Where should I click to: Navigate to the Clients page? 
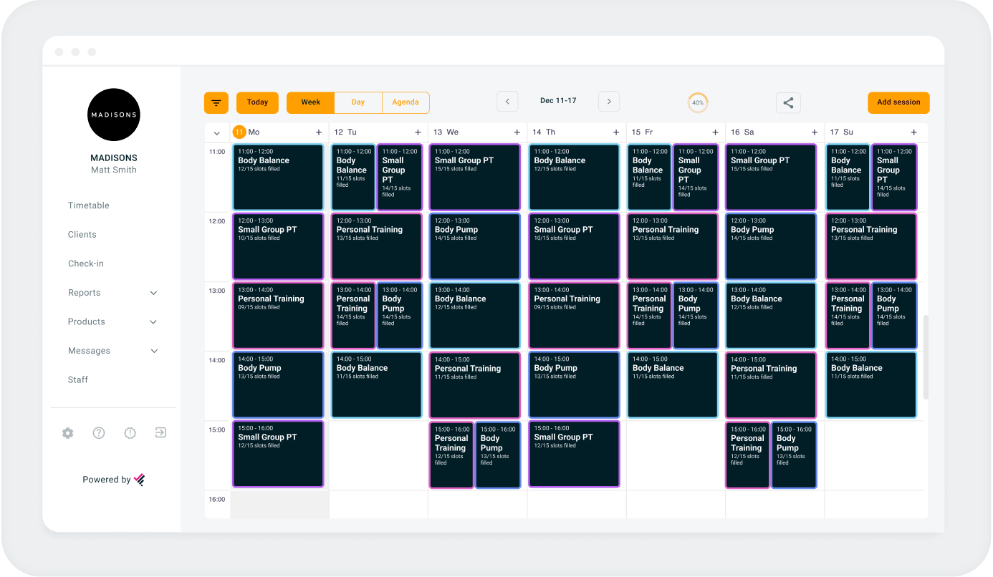click(82, 234)
